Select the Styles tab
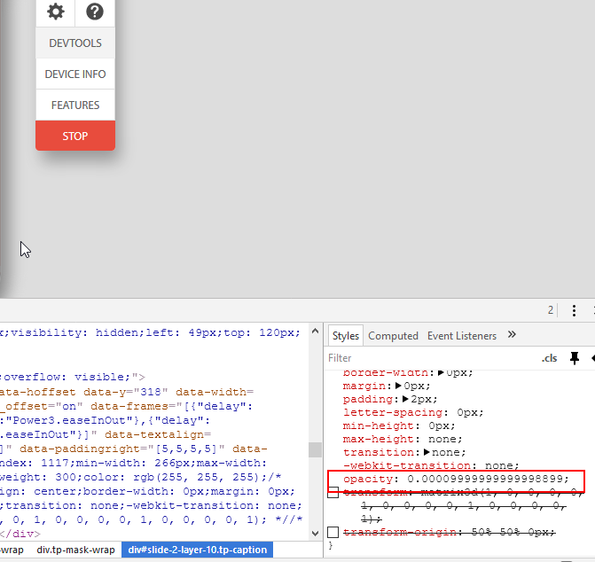This screenshot has height=562, width=595. tap(346, 336)
